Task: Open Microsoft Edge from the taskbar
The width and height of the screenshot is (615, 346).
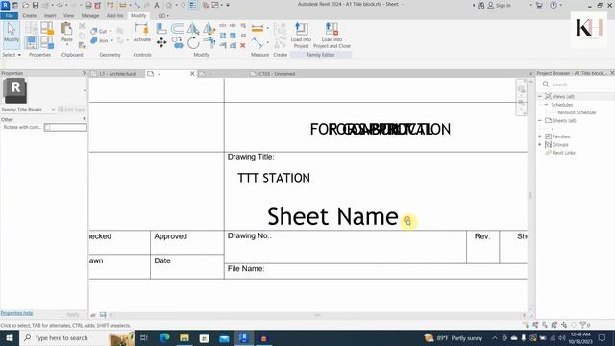Action: [164, 337]
